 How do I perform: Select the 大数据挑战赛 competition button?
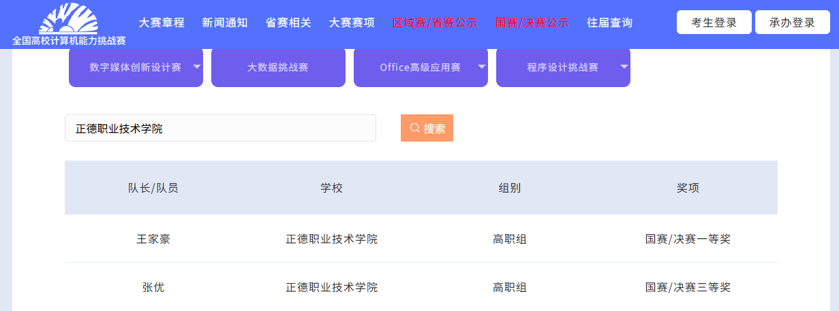pyautogui.click(x=277, y=67)
